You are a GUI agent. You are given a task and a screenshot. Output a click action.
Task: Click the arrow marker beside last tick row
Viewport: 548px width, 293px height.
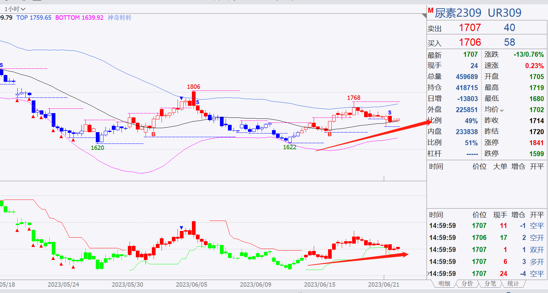click(x=428, y=274)
